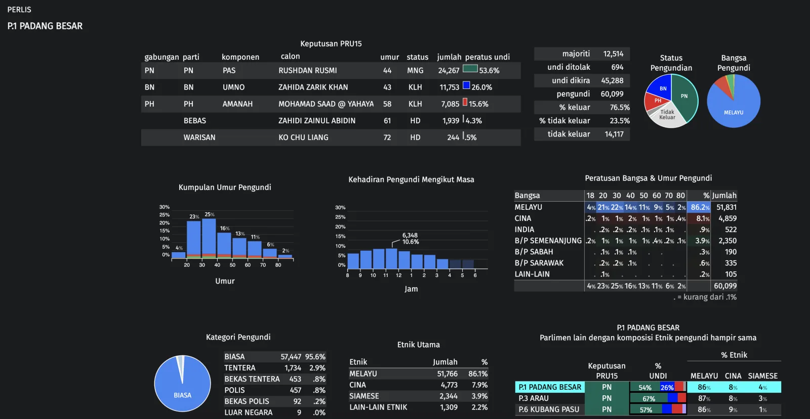The width and height of the screenshot is (810, 419).
Task: Click the 23% bar in age chart
Action: coord(194,240)
